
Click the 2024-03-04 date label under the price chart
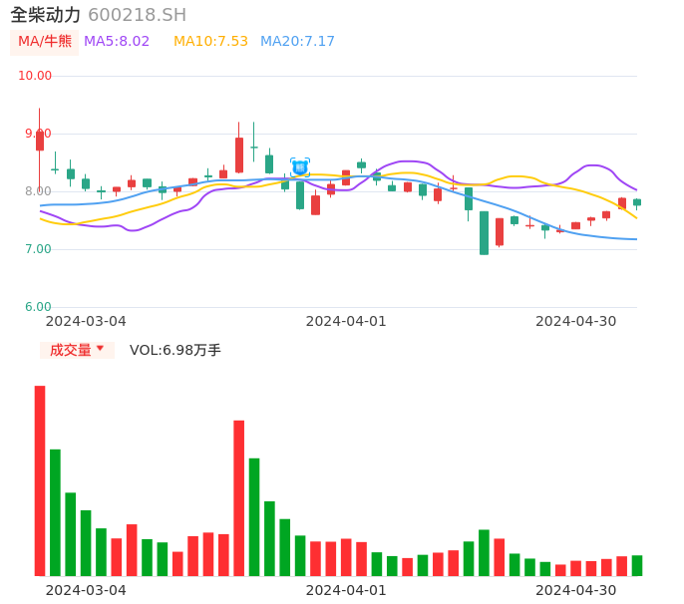86,321
